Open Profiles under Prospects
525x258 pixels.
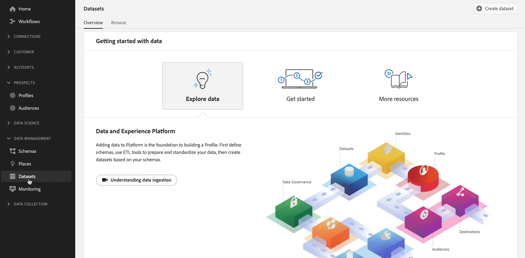pyautogui.click(x=36, y=95)
